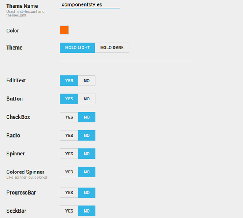Choose NO for Colored Spinner
This screenshot has width=243, height=218.
pos(87,172)
